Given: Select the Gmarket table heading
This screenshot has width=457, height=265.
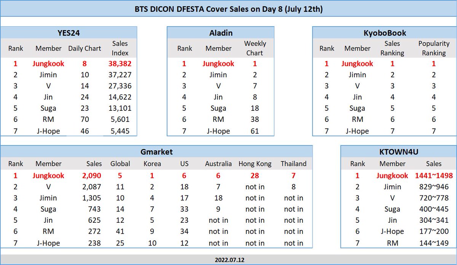Looking at the screenshot, I should click(156, 152).
